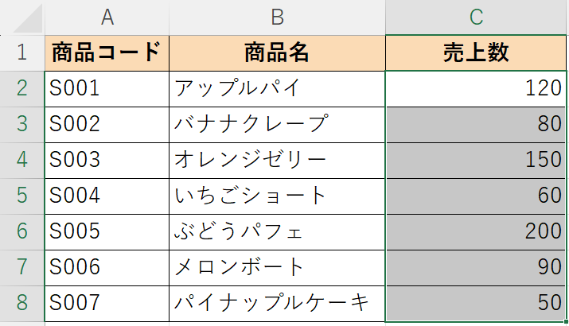This screenshot has width=569, height=326.
Task: Select the 売上数 header cell
Action: click(x=476, y=52)
